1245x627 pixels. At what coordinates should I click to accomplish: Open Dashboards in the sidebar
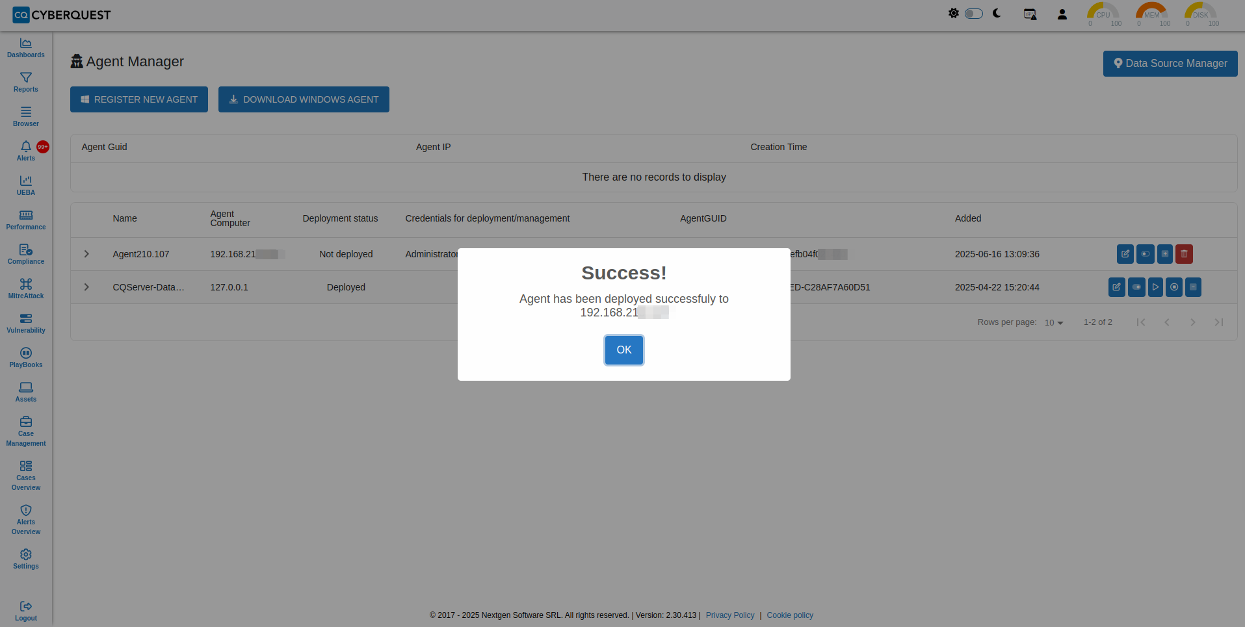26,47
